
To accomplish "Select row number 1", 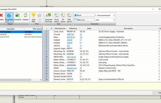I will pos(46,32).
